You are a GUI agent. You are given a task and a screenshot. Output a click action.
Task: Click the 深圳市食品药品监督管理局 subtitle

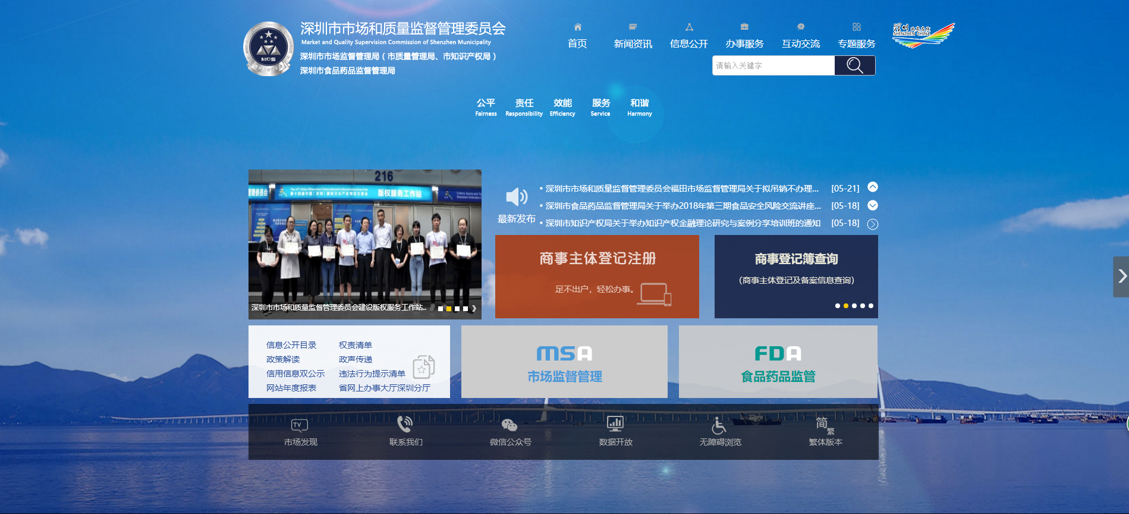[348, 71]
